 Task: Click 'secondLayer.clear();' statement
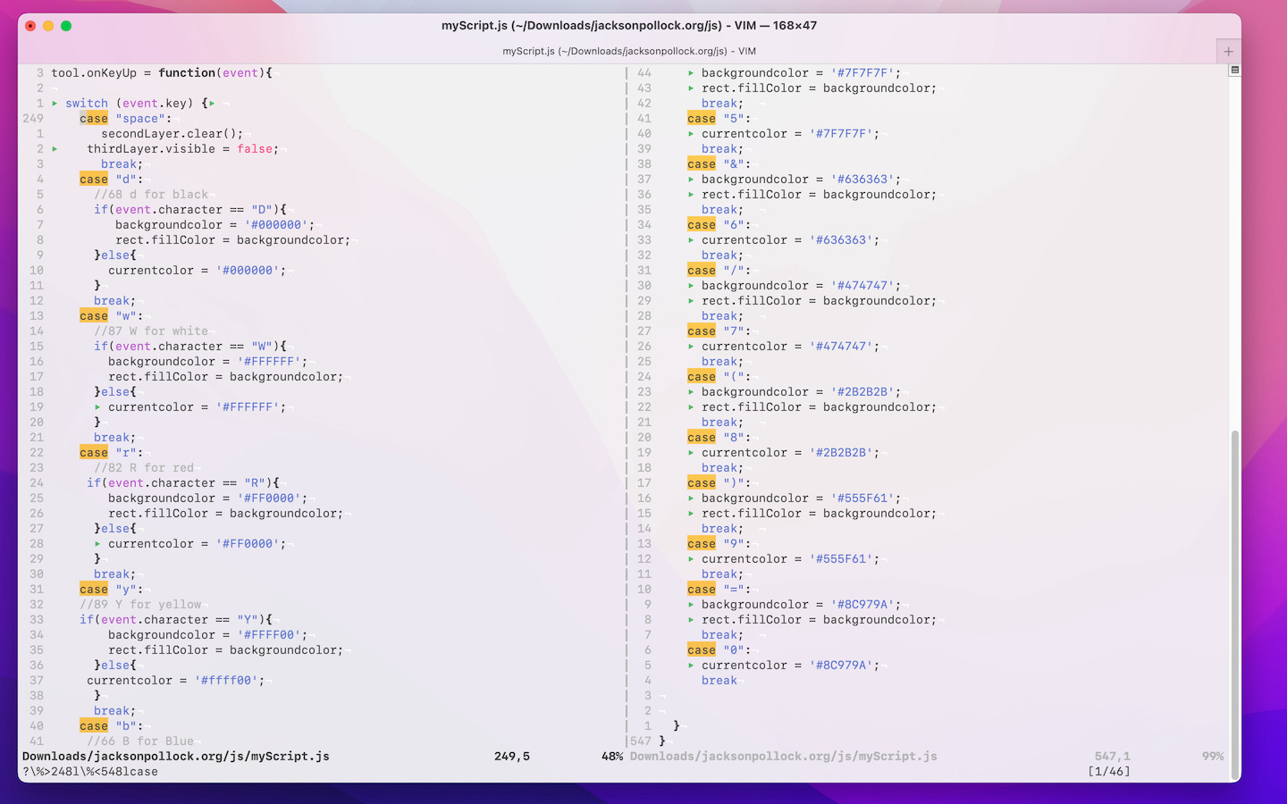coord(172,133)
